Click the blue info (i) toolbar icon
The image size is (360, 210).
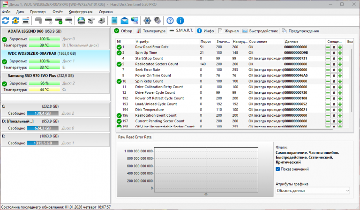click(x=180, y=21)
